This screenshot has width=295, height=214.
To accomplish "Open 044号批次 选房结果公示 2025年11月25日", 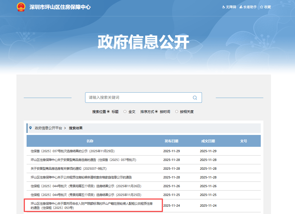I will point(86,195).
